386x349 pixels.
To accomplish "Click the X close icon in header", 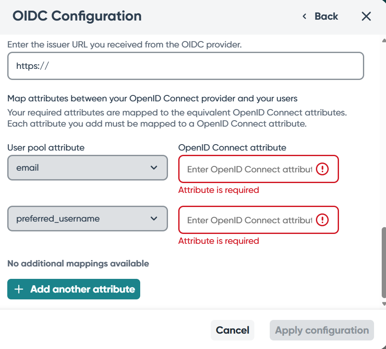I will point(366,17).
